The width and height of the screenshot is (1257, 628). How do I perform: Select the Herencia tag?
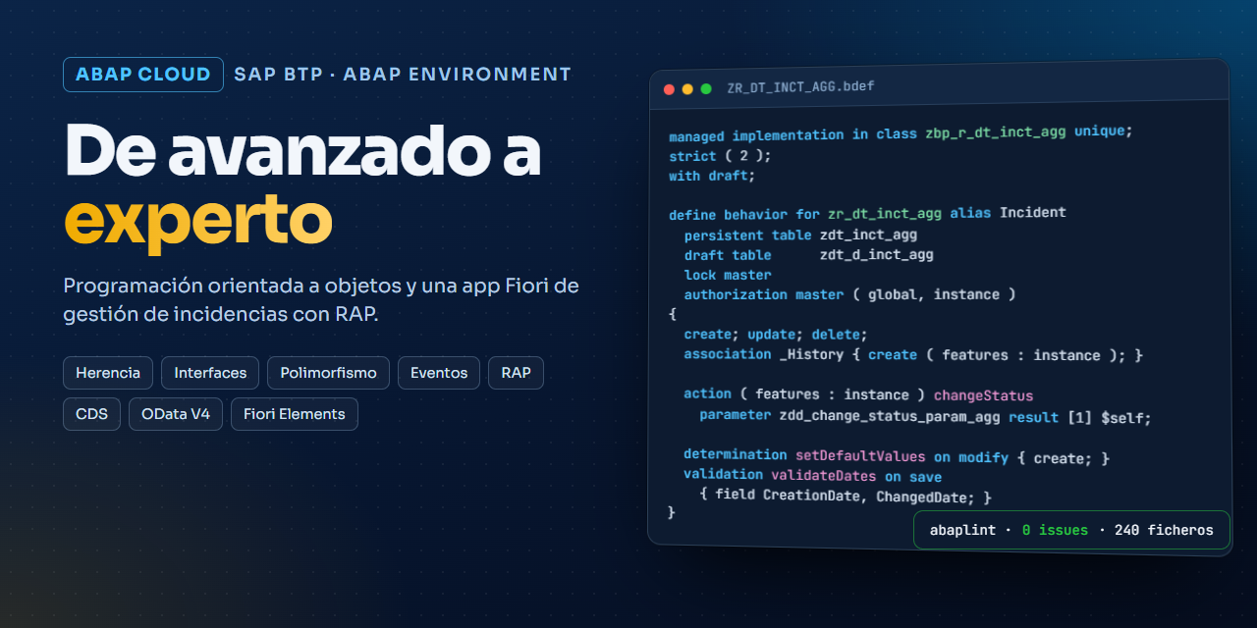[x=108, y=373]
